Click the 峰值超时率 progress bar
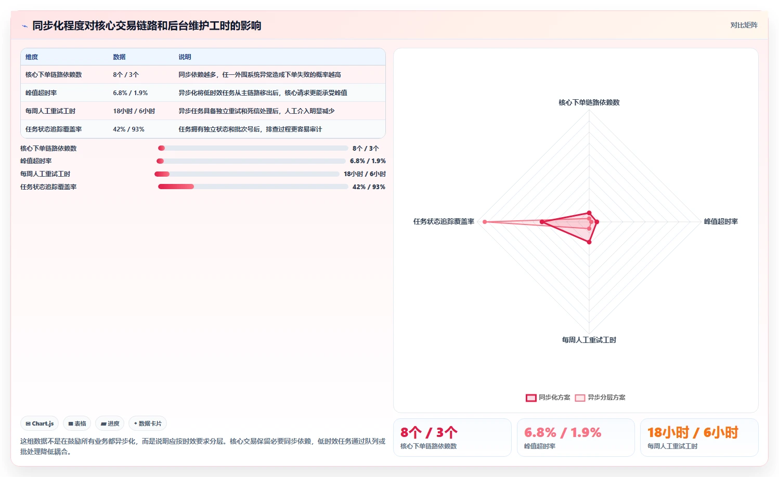This screenshot has width=779, height=477. [x=251, y=161]
